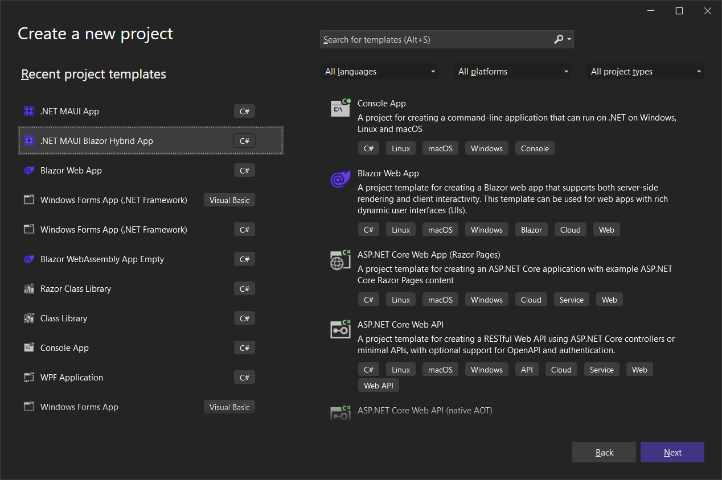Click the ASP.NET Core Web API (native AOT) icon

click(341, 413)
